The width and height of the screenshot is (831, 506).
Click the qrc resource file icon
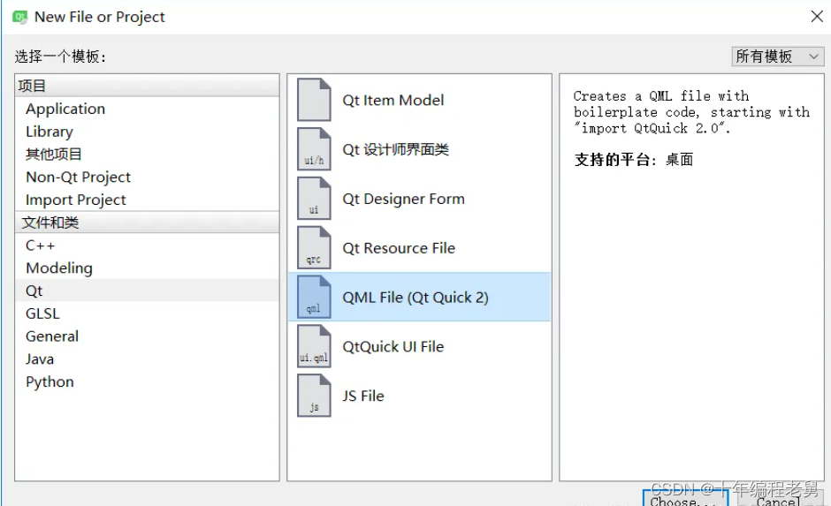(x=314, y=248)
